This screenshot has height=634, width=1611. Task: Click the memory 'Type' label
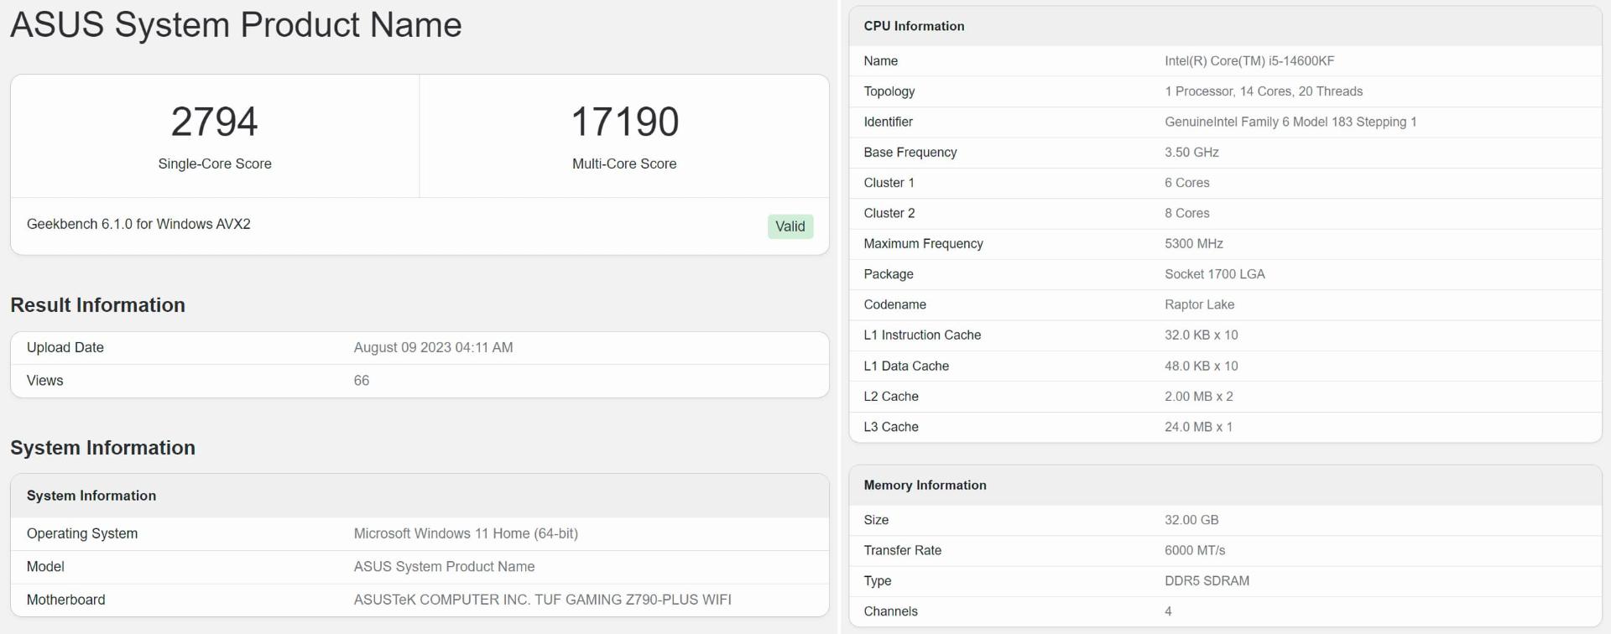(x=878, y=581)
